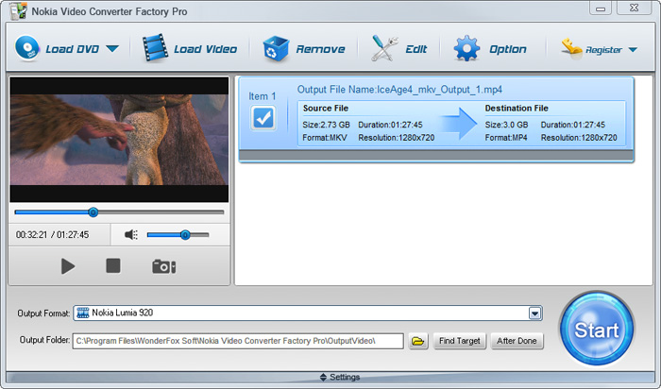
Task: Click the video preview frame
Action: click(x=119, y=140)
